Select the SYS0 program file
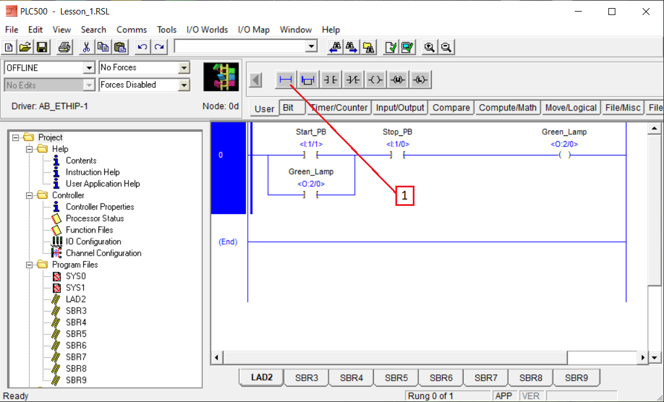The width and height of the screenshot is (664, 402). click(75, 276)
